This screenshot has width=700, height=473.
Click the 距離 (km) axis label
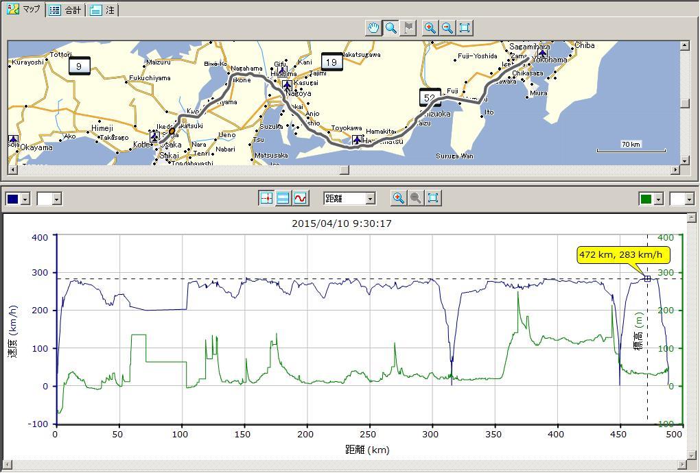367,450
